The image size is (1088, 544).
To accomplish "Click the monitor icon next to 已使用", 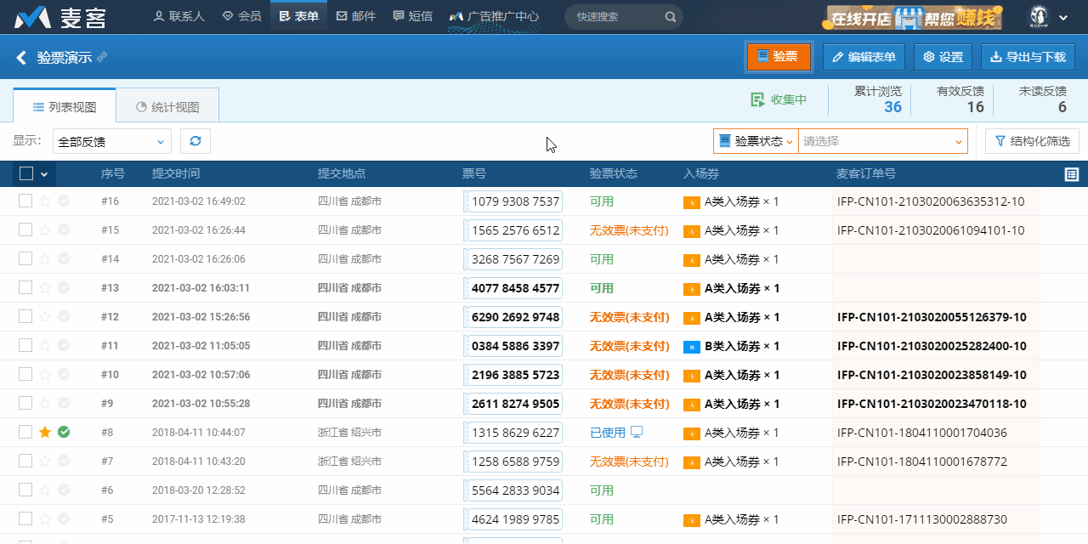I will [x=637, y=433].
